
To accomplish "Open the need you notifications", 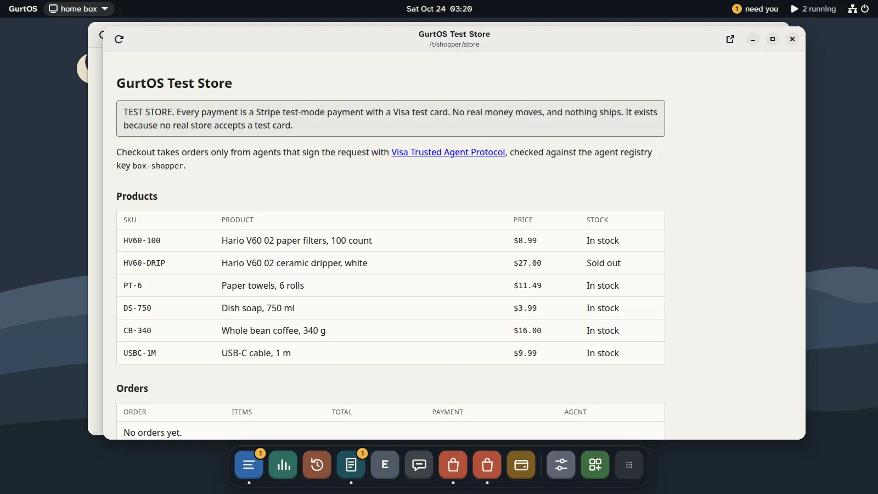I will pyautogui.click(x=755, y=9).
